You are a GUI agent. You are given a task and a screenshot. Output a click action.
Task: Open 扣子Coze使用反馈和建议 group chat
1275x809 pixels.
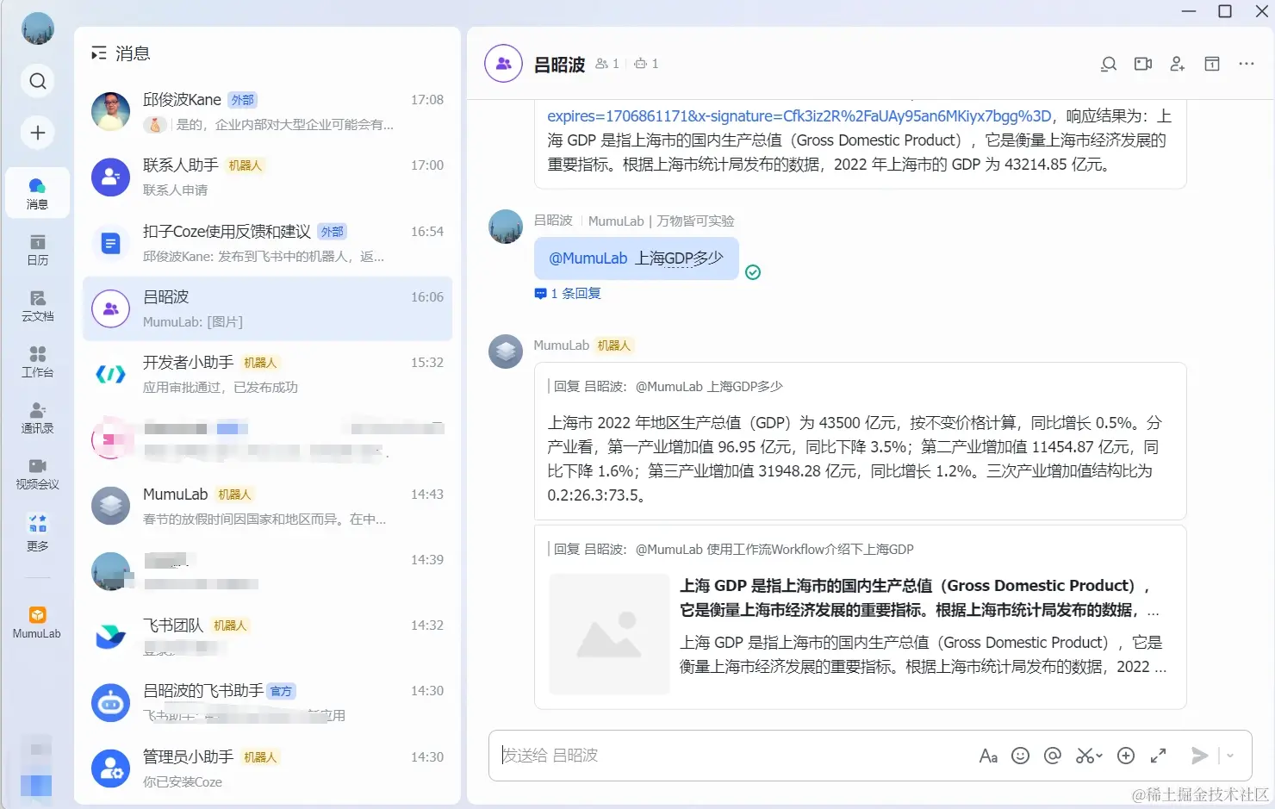[267, 243]
